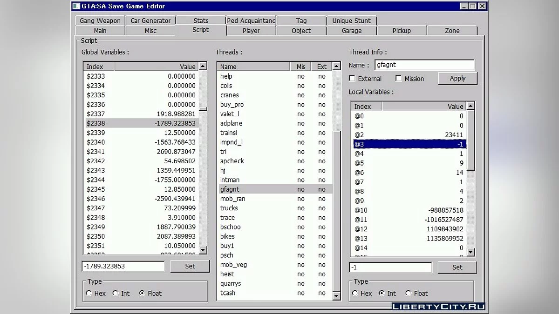Select the Hex radio button under Global Variables
The width and height of the screenshot is (559, 314).
click(89, 293)
